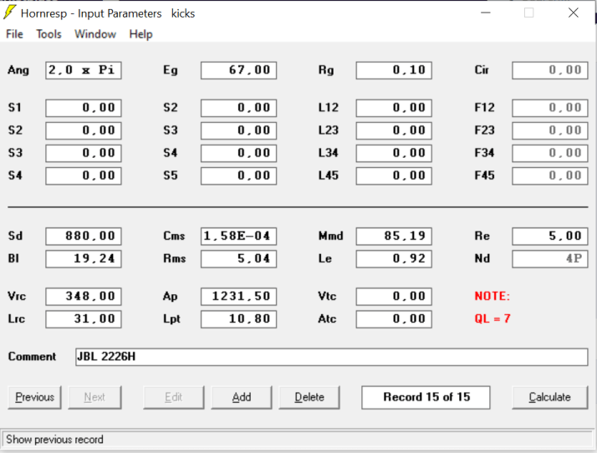This screenshot has width=597, height=453.
Task: Click the Nd label
Action: tap(482, 259)
